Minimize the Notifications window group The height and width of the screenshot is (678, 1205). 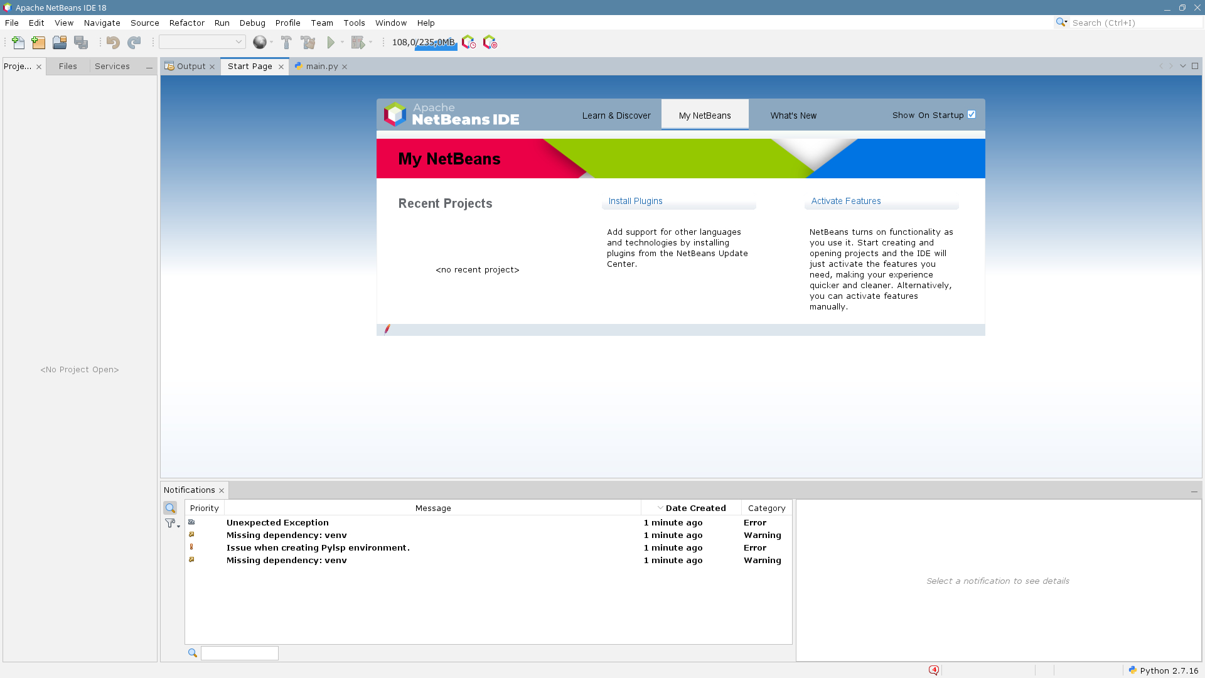coord(1194,491)
